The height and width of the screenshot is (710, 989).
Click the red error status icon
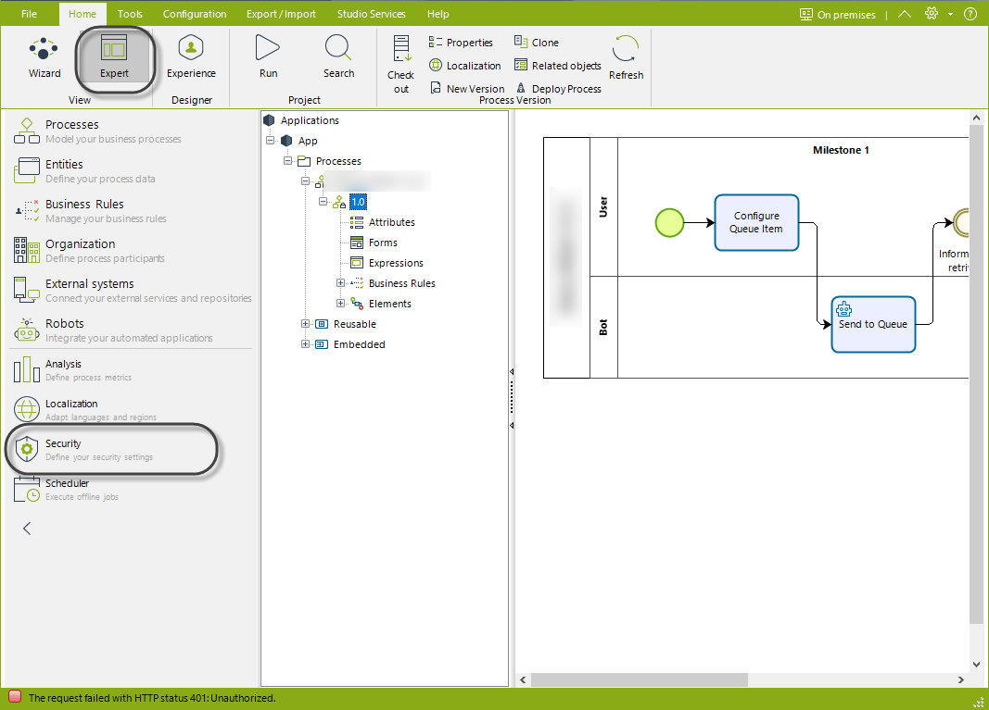15,697
